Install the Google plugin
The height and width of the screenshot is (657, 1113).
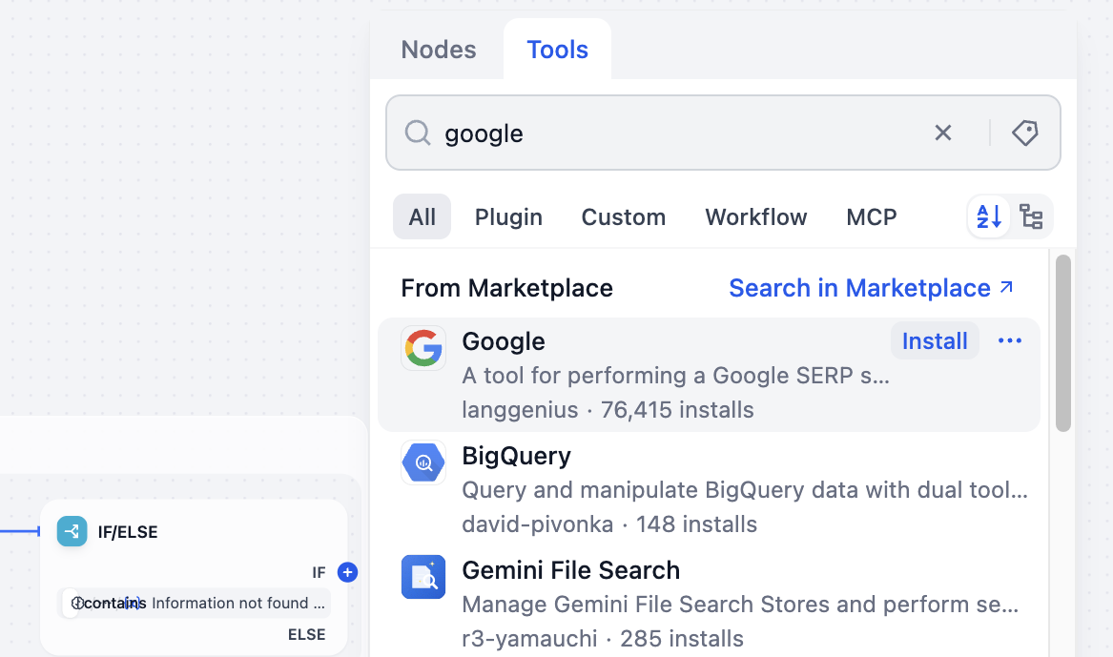(934, 341)
